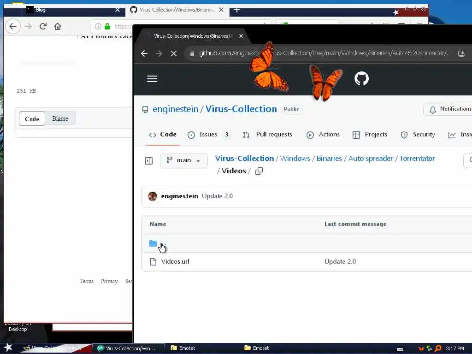Click the GitHub Octocat logo
This screenshot has width=472, height=354.
pyautogui.click(x=361, y=79)
